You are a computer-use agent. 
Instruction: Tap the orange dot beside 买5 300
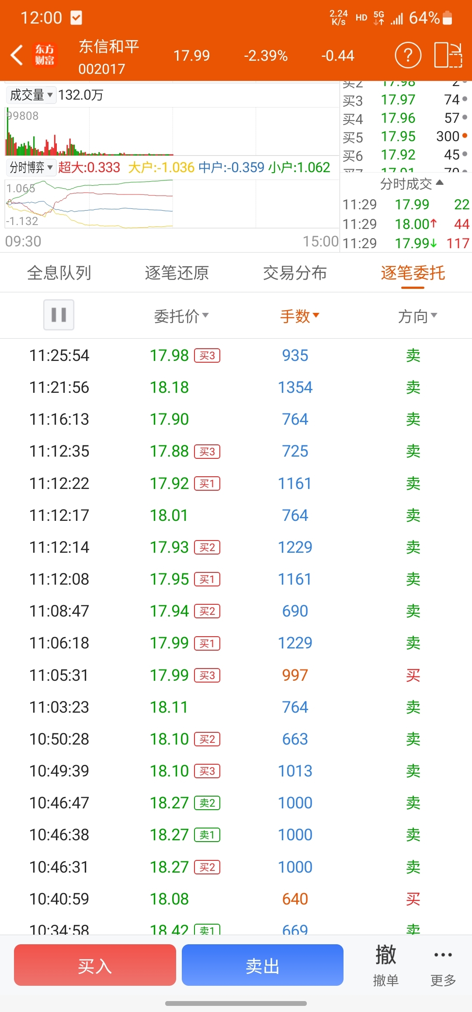465,136
